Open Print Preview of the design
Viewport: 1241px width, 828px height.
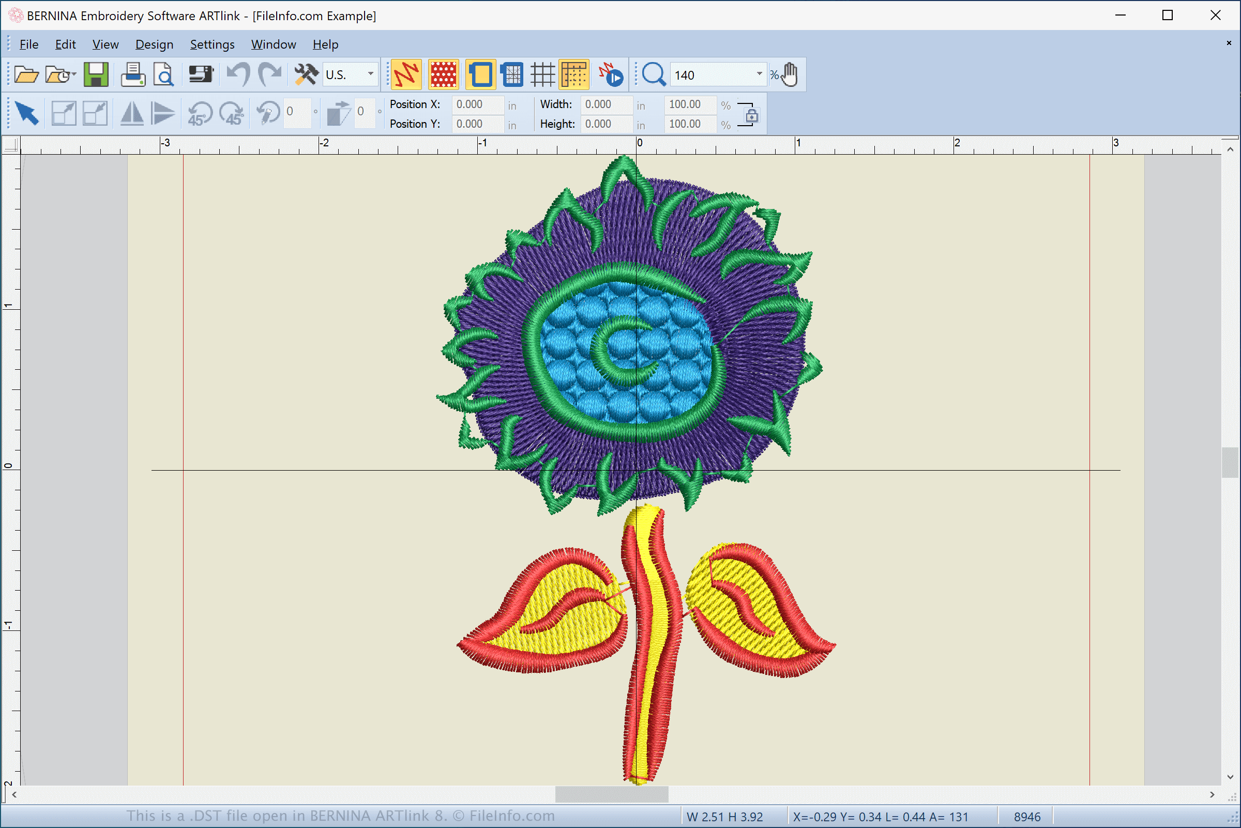click(163, 74)
